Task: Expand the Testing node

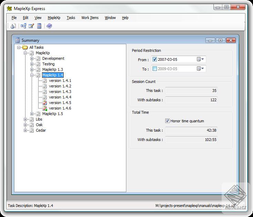Action: click(32, 64)
